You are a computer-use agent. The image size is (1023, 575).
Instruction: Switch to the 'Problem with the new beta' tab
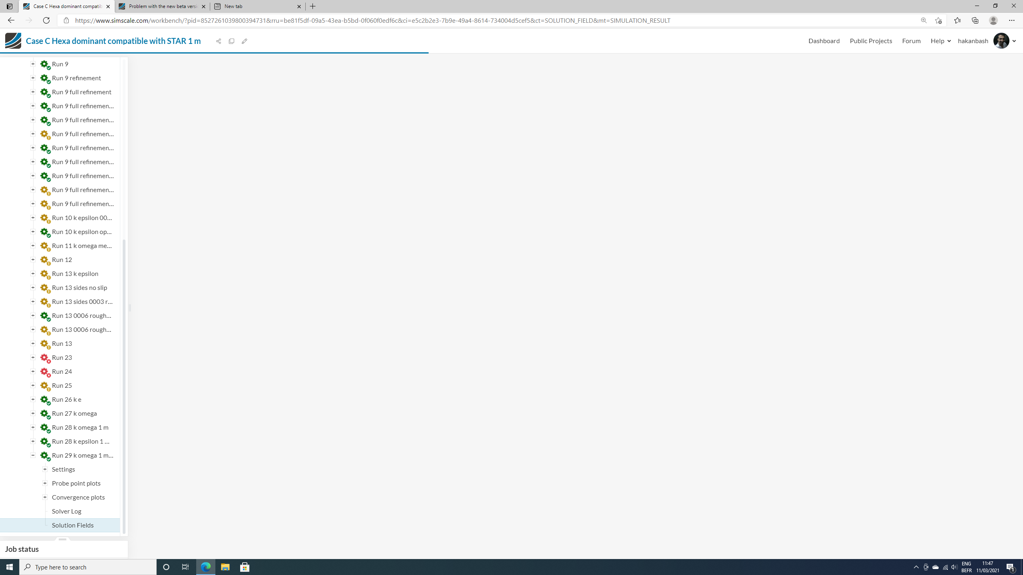(162, 6)
